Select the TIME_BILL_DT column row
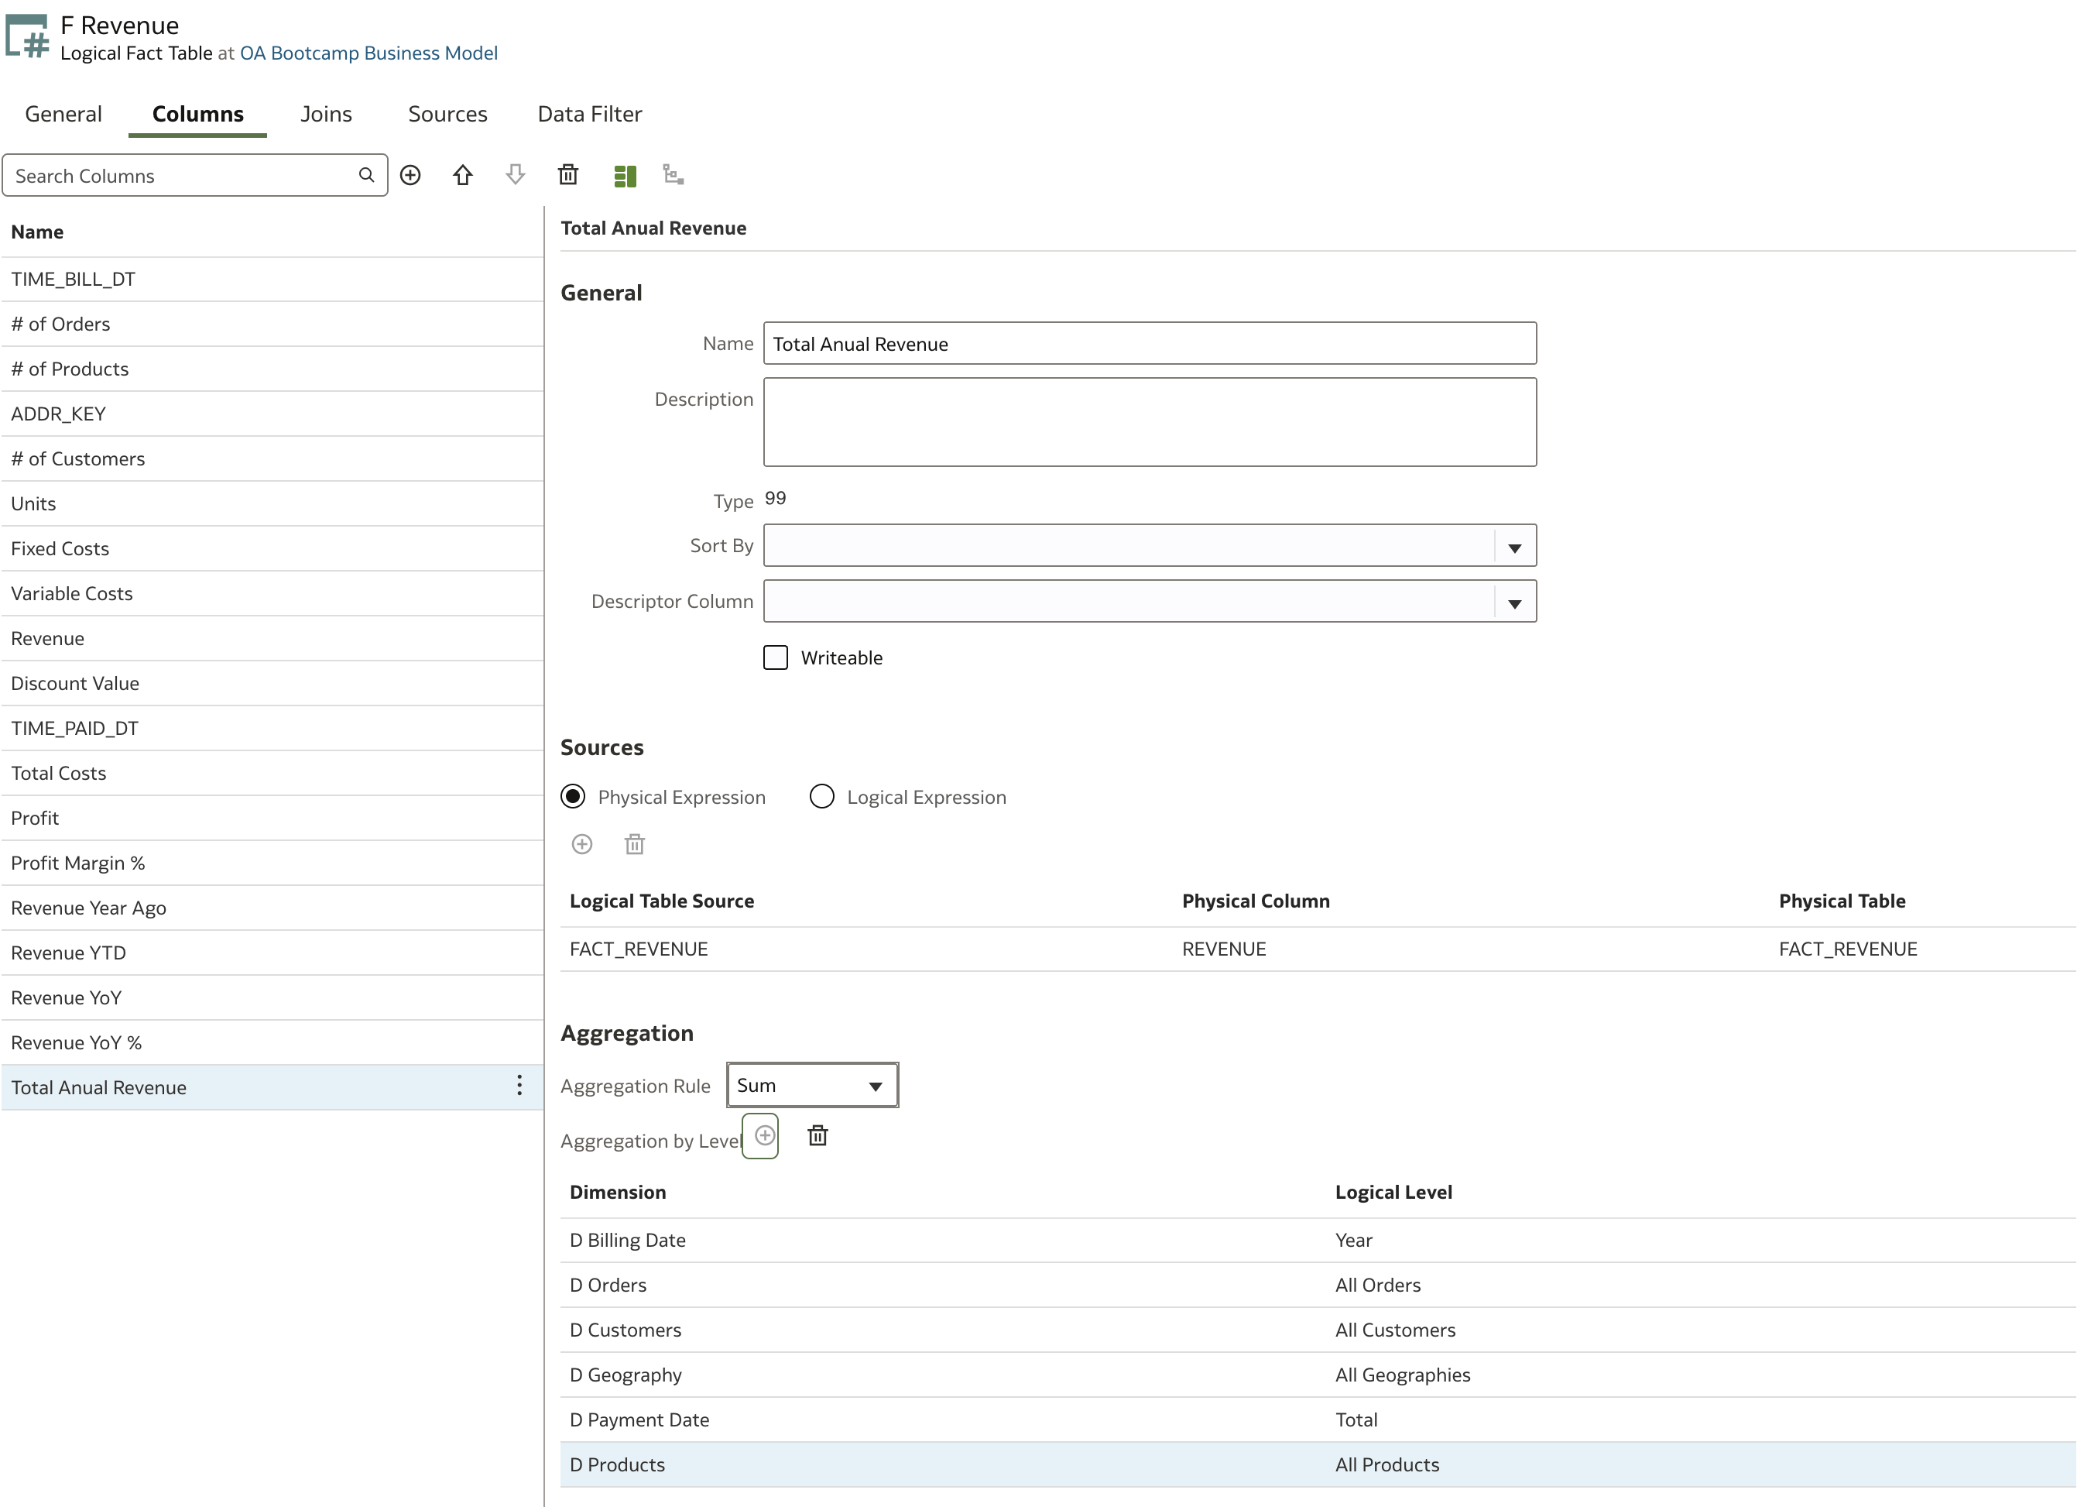 (x=272, y=280)
